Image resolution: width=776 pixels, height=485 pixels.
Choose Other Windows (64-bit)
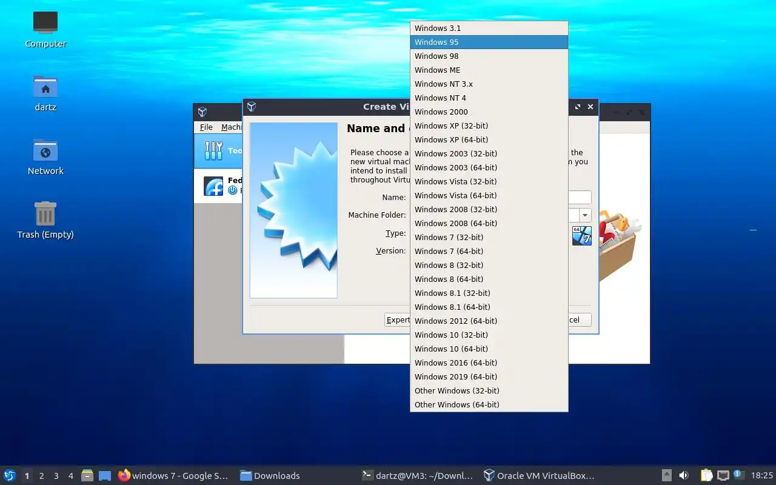(489, 404)
